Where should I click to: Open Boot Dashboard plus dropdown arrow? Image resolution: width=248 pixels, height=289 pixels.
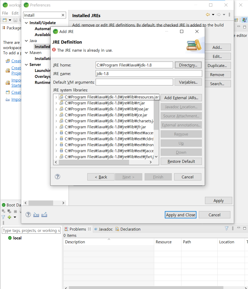tap(15, 217)
